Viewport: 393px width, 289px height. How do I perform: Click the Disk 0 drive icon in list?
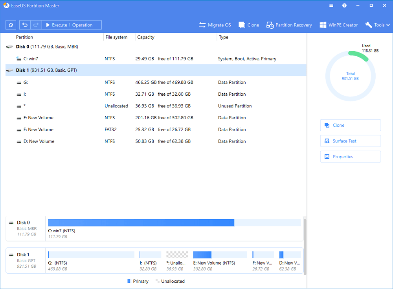9,47
